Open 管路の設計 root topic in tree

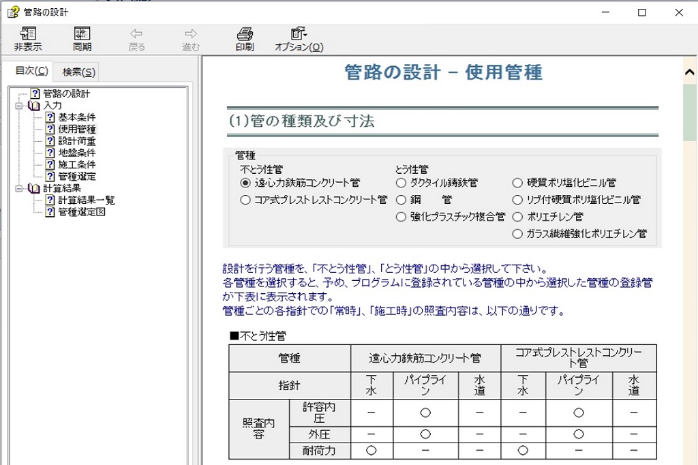tap(66, 93)
